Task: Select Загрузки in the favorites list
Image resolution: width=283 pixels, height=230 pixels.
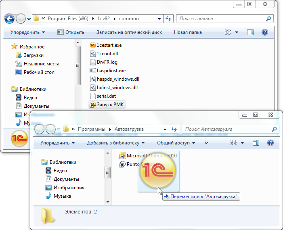Action: pos(34,55)
